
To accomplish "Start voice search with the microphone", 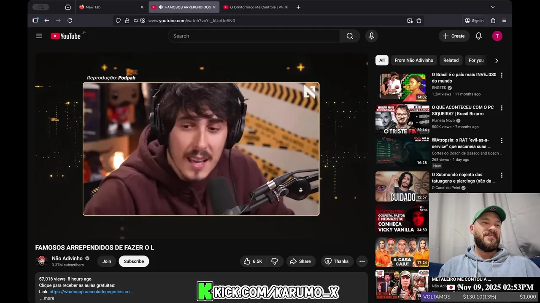I will click(x=372, y=36).
